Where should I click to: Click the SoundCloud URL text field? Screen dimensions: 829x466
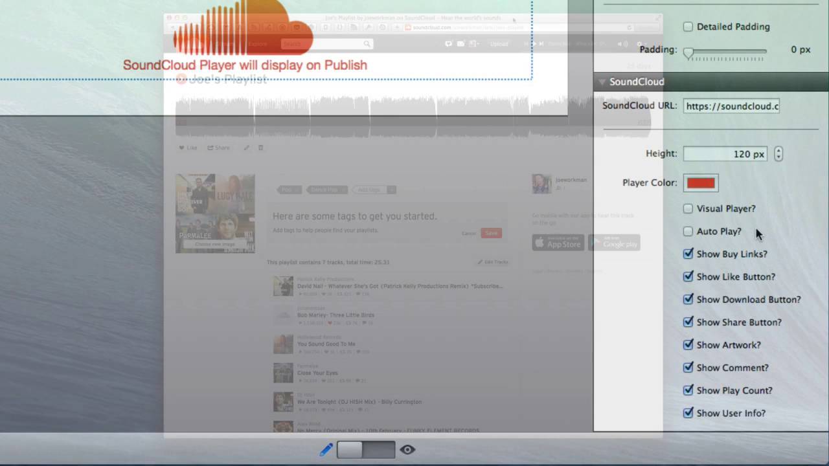pyautogui.click(x=731, y=106)
